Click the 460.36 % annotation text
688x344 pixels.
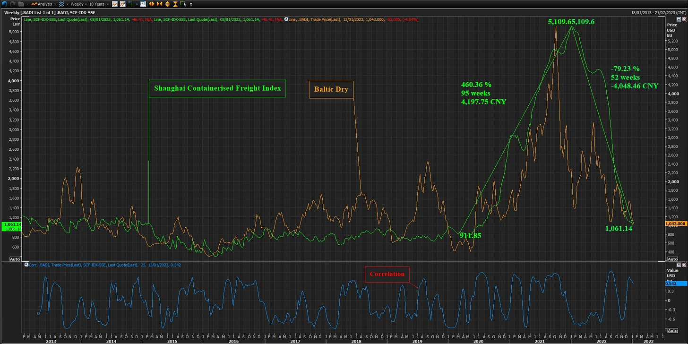[x=476, y=85]
